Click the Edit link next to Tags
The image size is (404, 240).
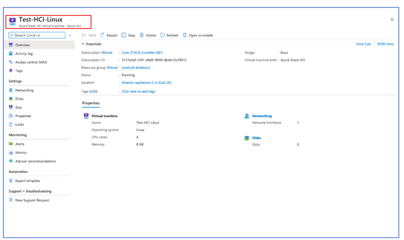coord(93,91)
